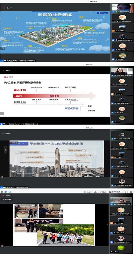
Task: Select 蔡敏 thumbnail at the Ping An meeting's bottom
Action: click(x=122, y=182)
